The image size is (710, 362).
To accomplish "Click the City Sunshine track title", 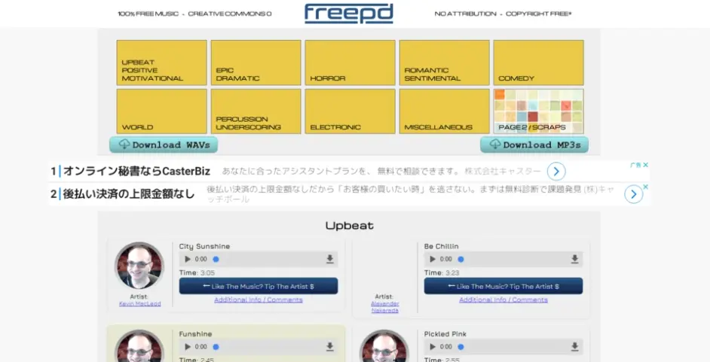I will point(204,246).
